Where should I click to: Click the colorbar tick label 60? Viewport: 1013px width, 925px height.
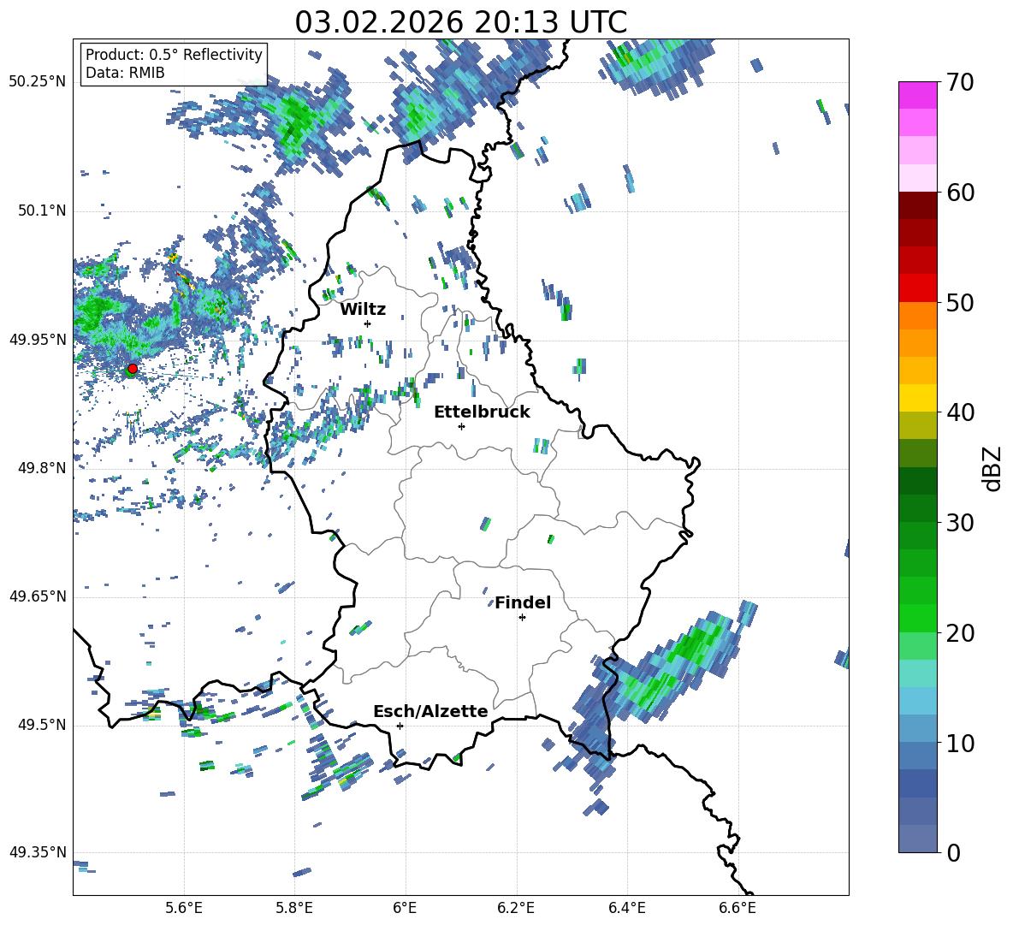point(960,193)
